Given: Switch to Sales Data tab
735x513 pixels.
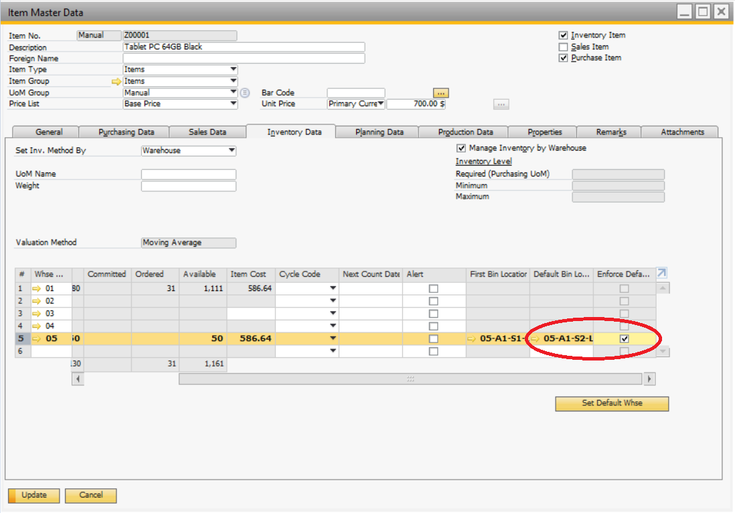Looking at the screenshot, I should click(x=208, y=132).
